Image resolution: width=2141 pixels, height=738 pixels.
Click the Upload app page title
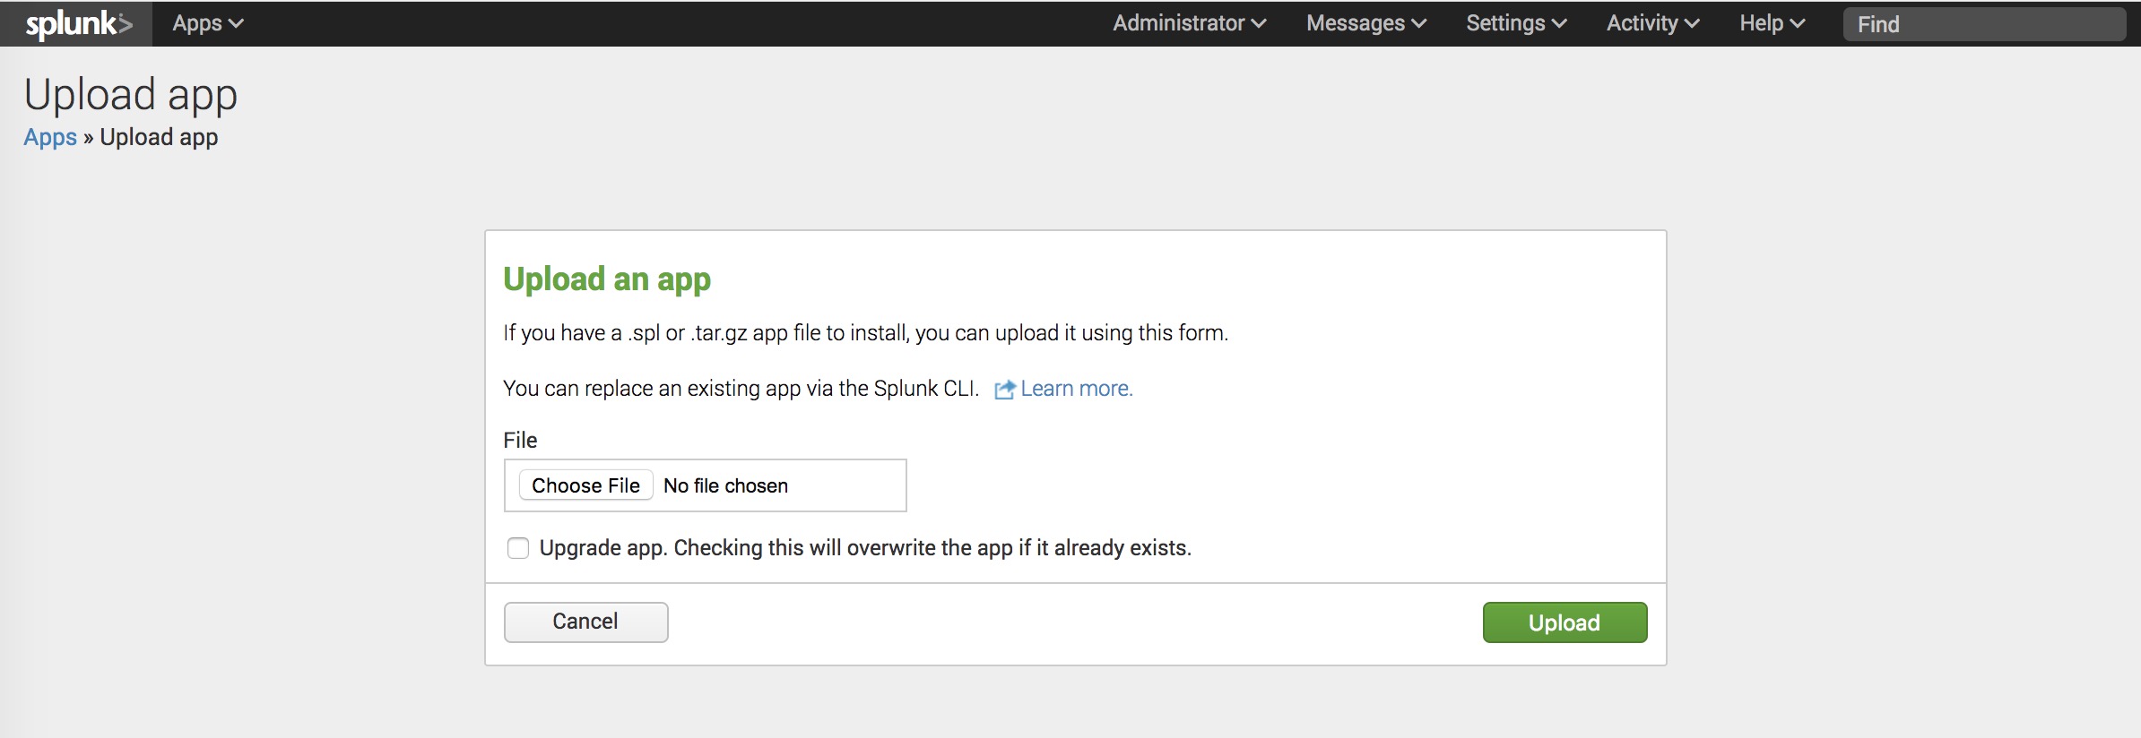coord(131,95)
